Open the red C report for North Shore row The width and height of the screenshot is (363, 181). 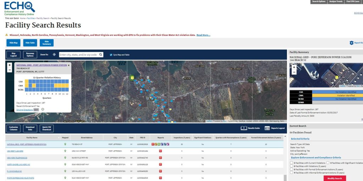click(161, 164)
